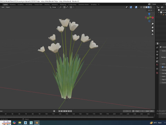Open the View Layer properties tab

157,58
